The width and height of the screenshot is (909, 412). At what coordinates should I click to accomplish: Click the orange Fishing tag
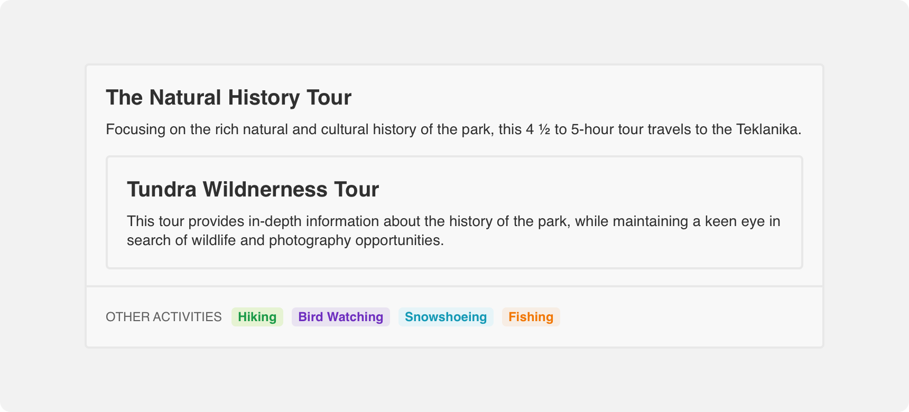(x=531, y=317)
